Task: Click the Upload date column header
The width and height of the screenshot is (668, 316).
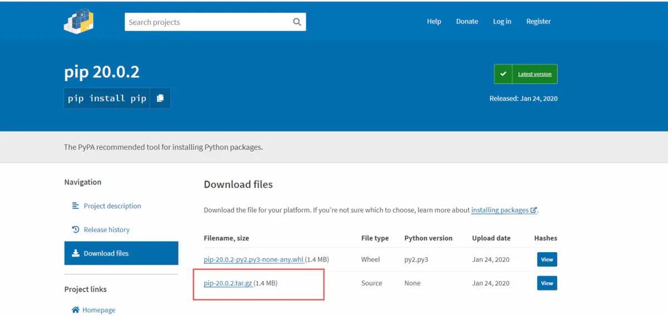Action: [x=492, y=238]
